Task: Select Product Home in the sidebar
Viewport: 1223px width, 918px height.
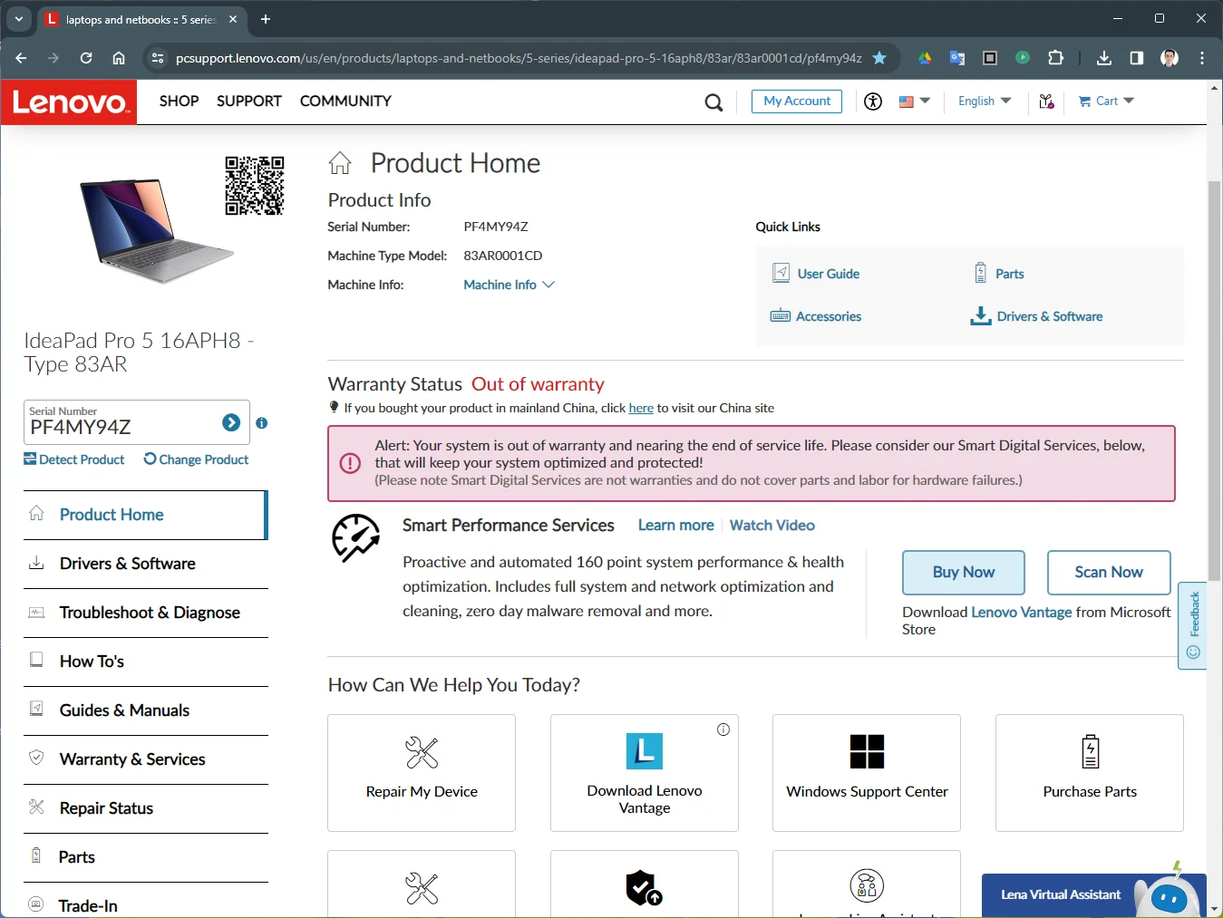Action: coord(145,515)
